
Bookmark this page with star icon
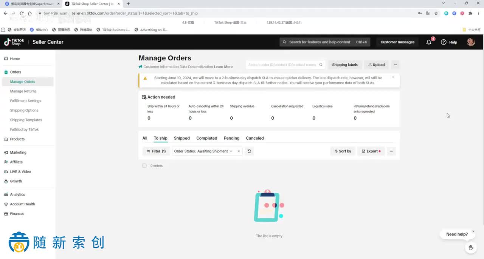point(436,13)
